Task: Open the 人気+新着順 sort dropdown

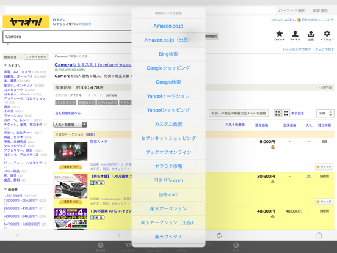Action: pyautogui.click(x=70, y=125)
